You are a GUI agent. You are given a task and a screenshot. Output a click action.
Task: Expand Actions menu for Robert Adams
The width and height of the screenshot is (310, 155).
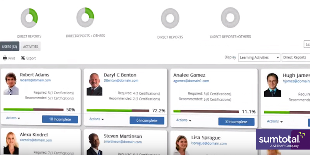pyautogui.click(x=13, y=118)
